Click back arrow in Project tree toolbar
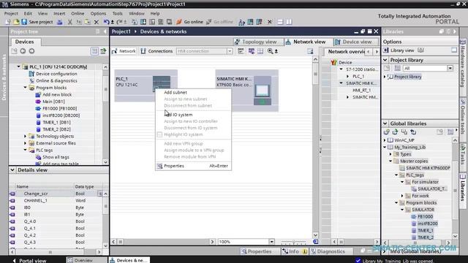Screen dimensions: 468x263 (x=23, y=51)
